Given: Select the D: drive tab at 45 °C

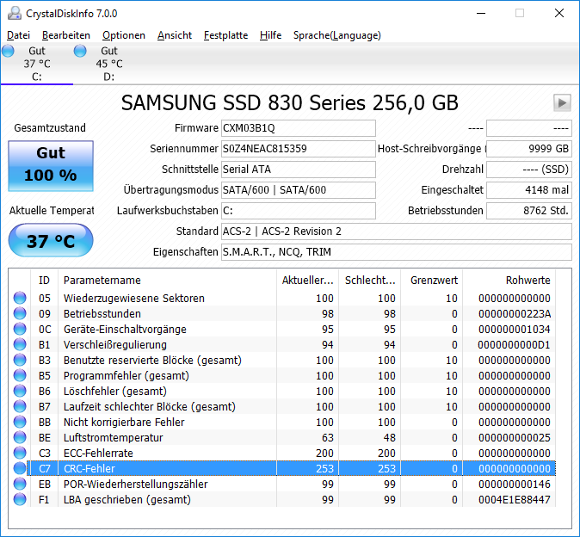Looking at the screenshot, I should coord(109,64).
